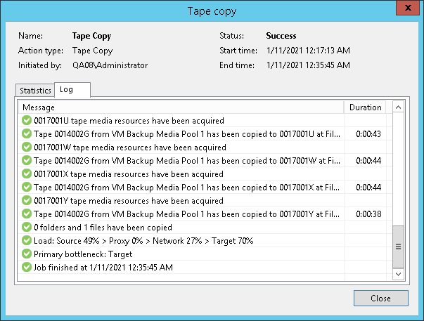Click green check icon beside 0017001X resources acquired
This screenshot has width=424, height=321.
coord(27,174)
